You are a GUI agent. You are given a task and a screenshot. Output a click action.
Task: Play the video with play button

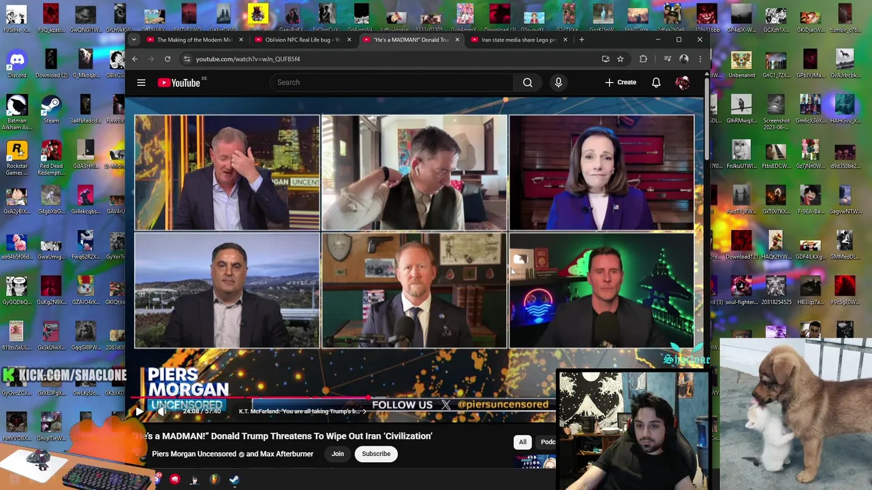point(139,411)
